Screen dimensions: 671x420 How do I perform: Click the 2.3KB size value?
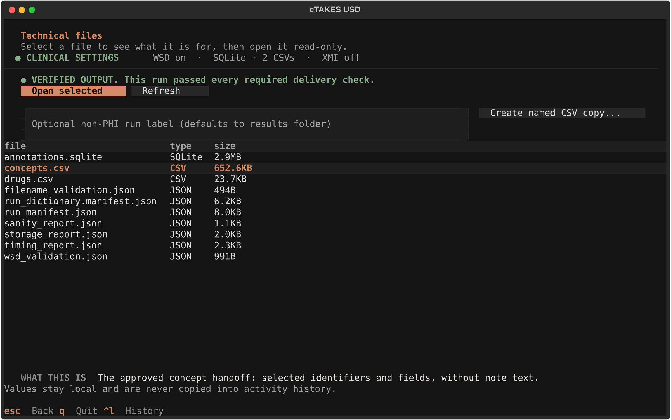point(228,245)
